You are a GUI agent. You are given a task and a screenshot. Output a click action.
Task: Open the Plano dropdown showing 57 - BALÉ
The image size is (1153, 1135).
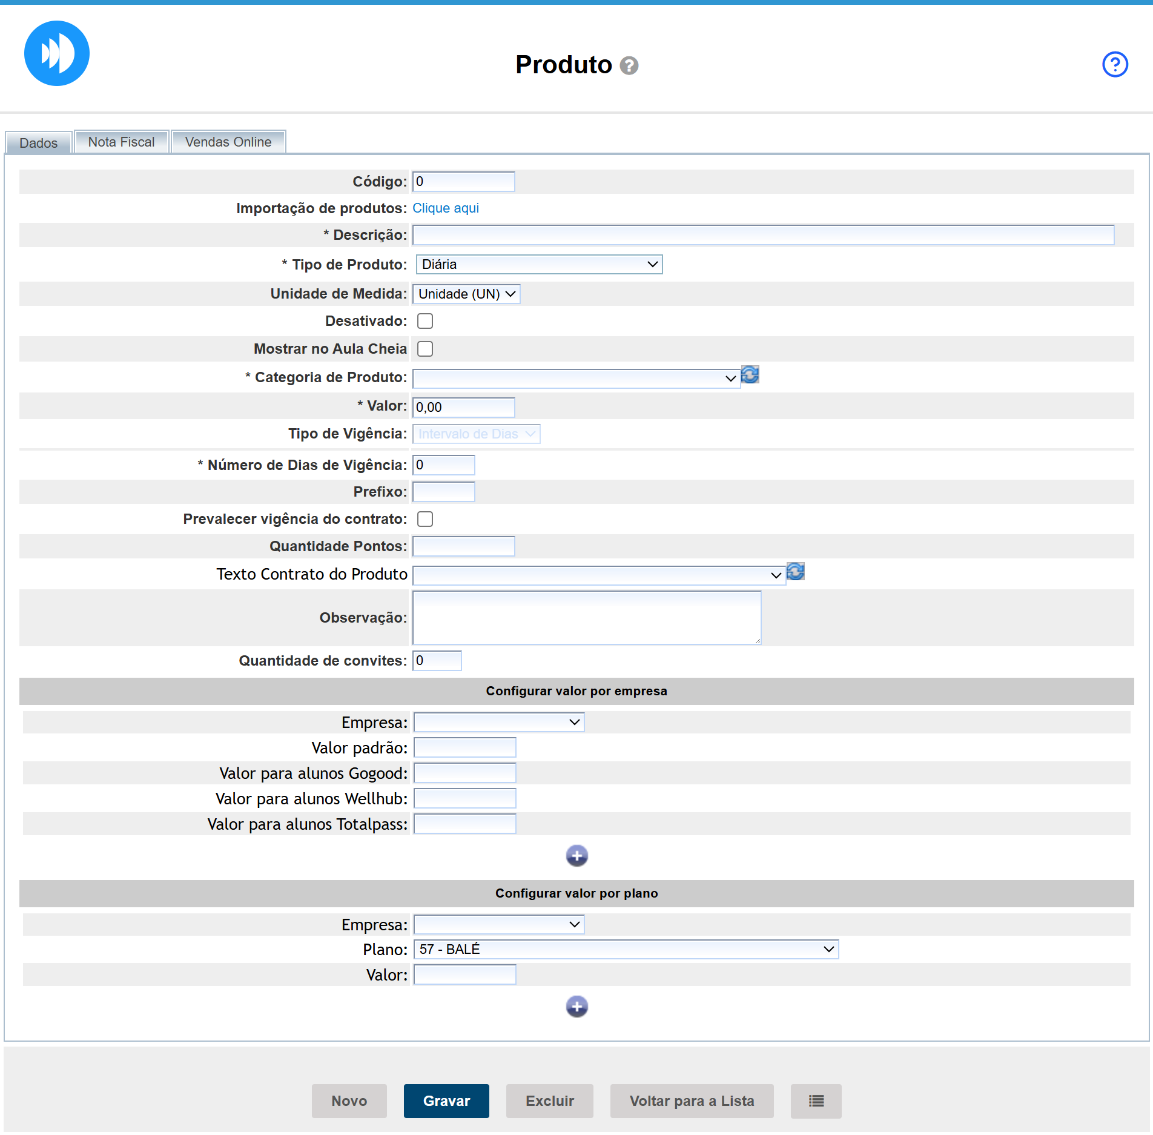626,950
